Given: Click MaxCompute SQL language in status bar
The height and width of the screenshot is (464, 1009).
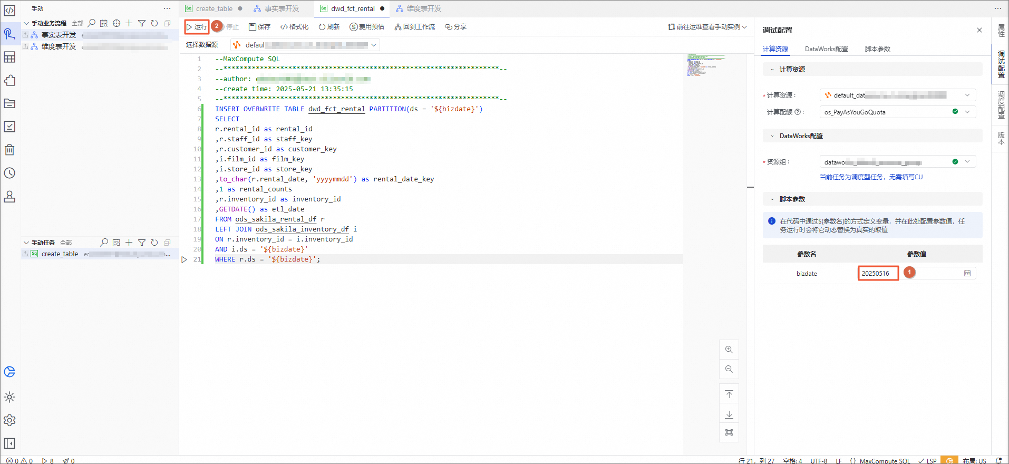Looking at the screenshot, I should pos(885,461).
